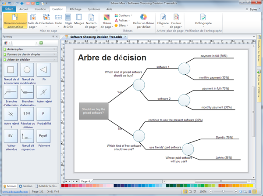
Task: Click the Filigrane watermark icon
Action: click(163, 20)
